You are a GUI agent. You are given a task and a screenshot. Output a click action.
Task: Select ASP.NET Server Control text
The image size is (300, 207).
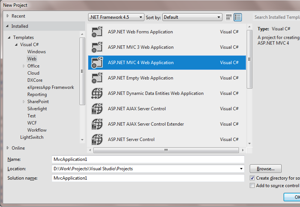131,139
